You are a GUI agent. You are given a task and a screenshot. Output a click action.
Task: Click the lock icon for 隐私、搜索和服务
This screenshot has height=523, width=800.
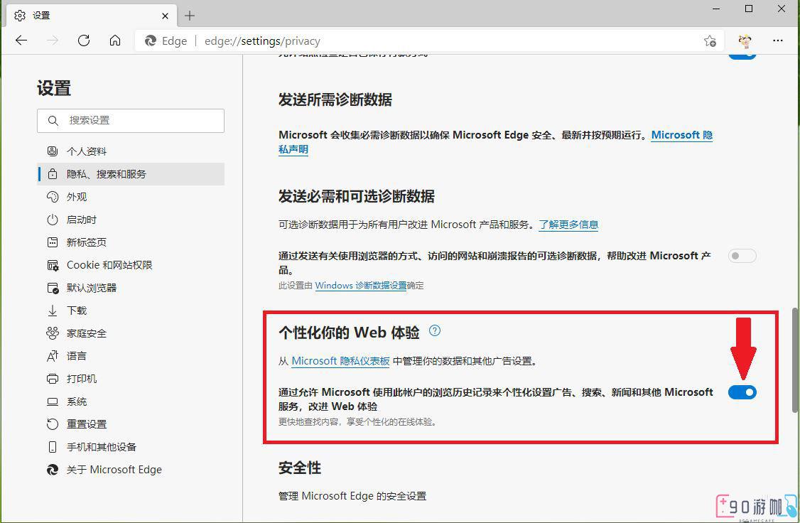(x=53, y=174)
